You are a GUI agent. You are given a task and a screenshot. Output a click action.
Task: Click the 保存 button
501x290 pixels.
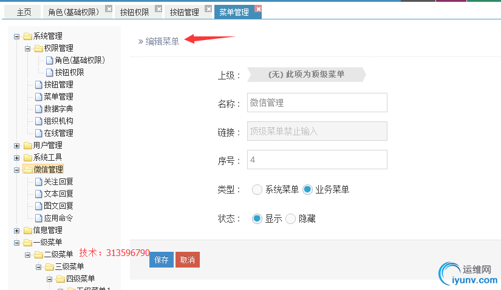[x=162, y=260]
